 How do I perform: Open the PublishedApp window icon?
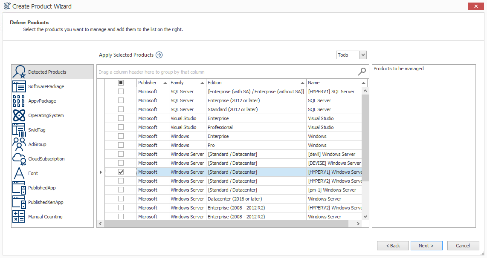(x=19, y=188)
